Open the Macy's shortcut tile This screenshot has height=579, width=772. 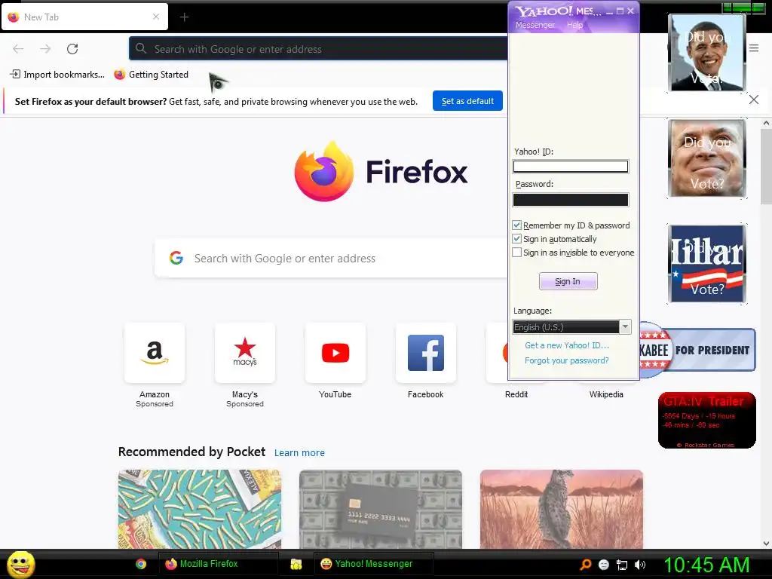(x=245, y=353)
